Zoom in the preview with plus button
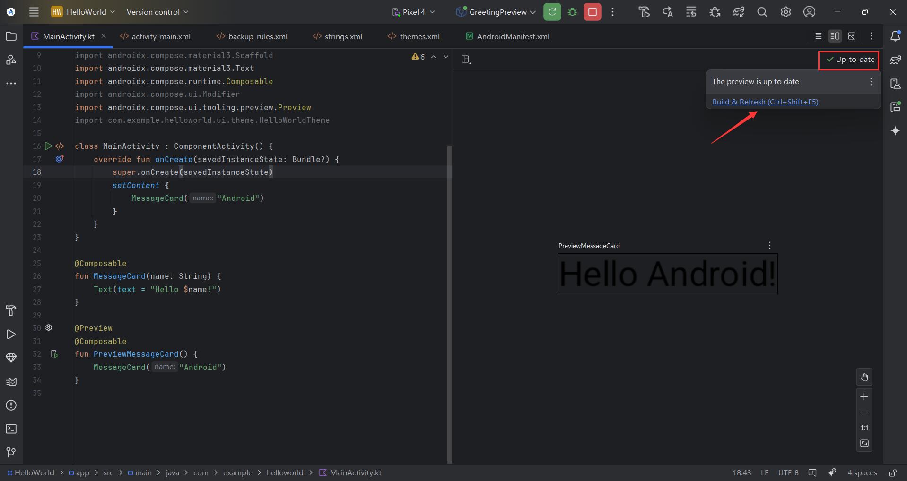This screenshot has height=481, width=907. click(864, 396)
